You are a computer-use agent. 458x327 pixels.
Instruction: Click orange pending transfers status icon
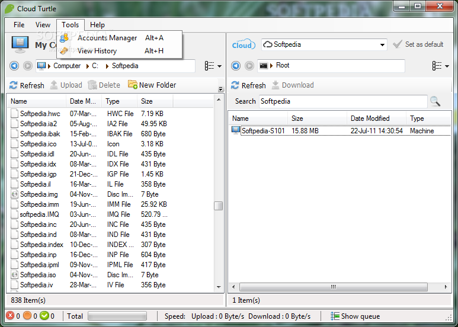[27, 316]
